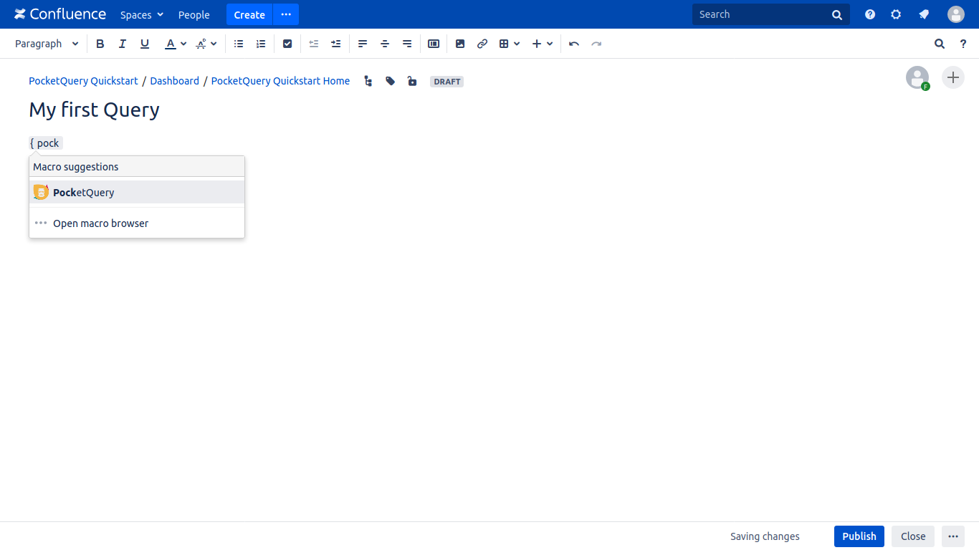Select PocketQuery from macro suggestions

pyautogui.click(x=84, y=193)
